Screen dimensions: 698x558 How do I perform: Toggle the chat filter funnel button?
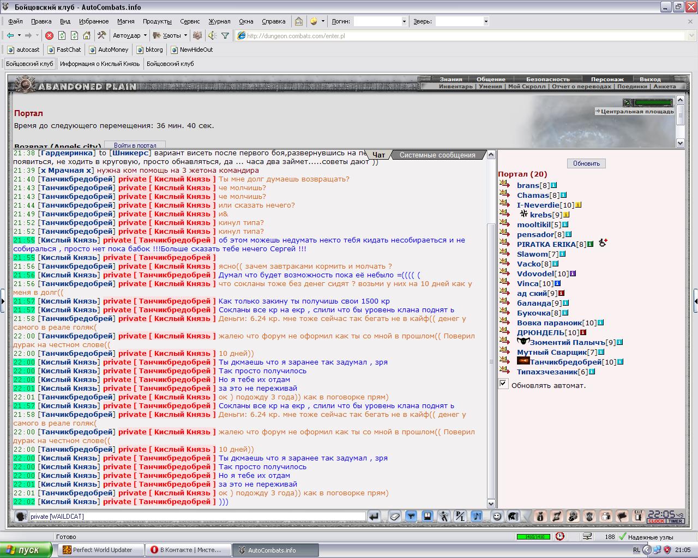[411, 516]
